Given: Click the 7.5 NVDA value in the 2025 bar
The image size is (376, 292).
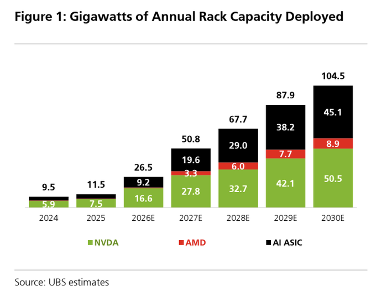Looking at the screenshot, I should (x=96, y=204).
